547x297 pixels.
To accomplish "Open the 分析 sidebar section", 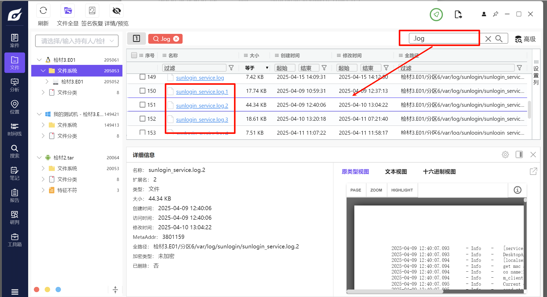I will 14,85.
